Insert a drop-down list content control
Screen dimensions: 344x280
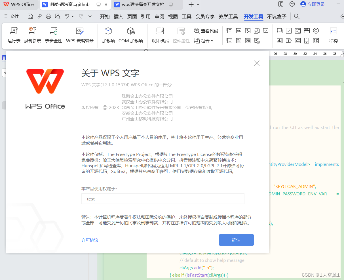[239, 41]
